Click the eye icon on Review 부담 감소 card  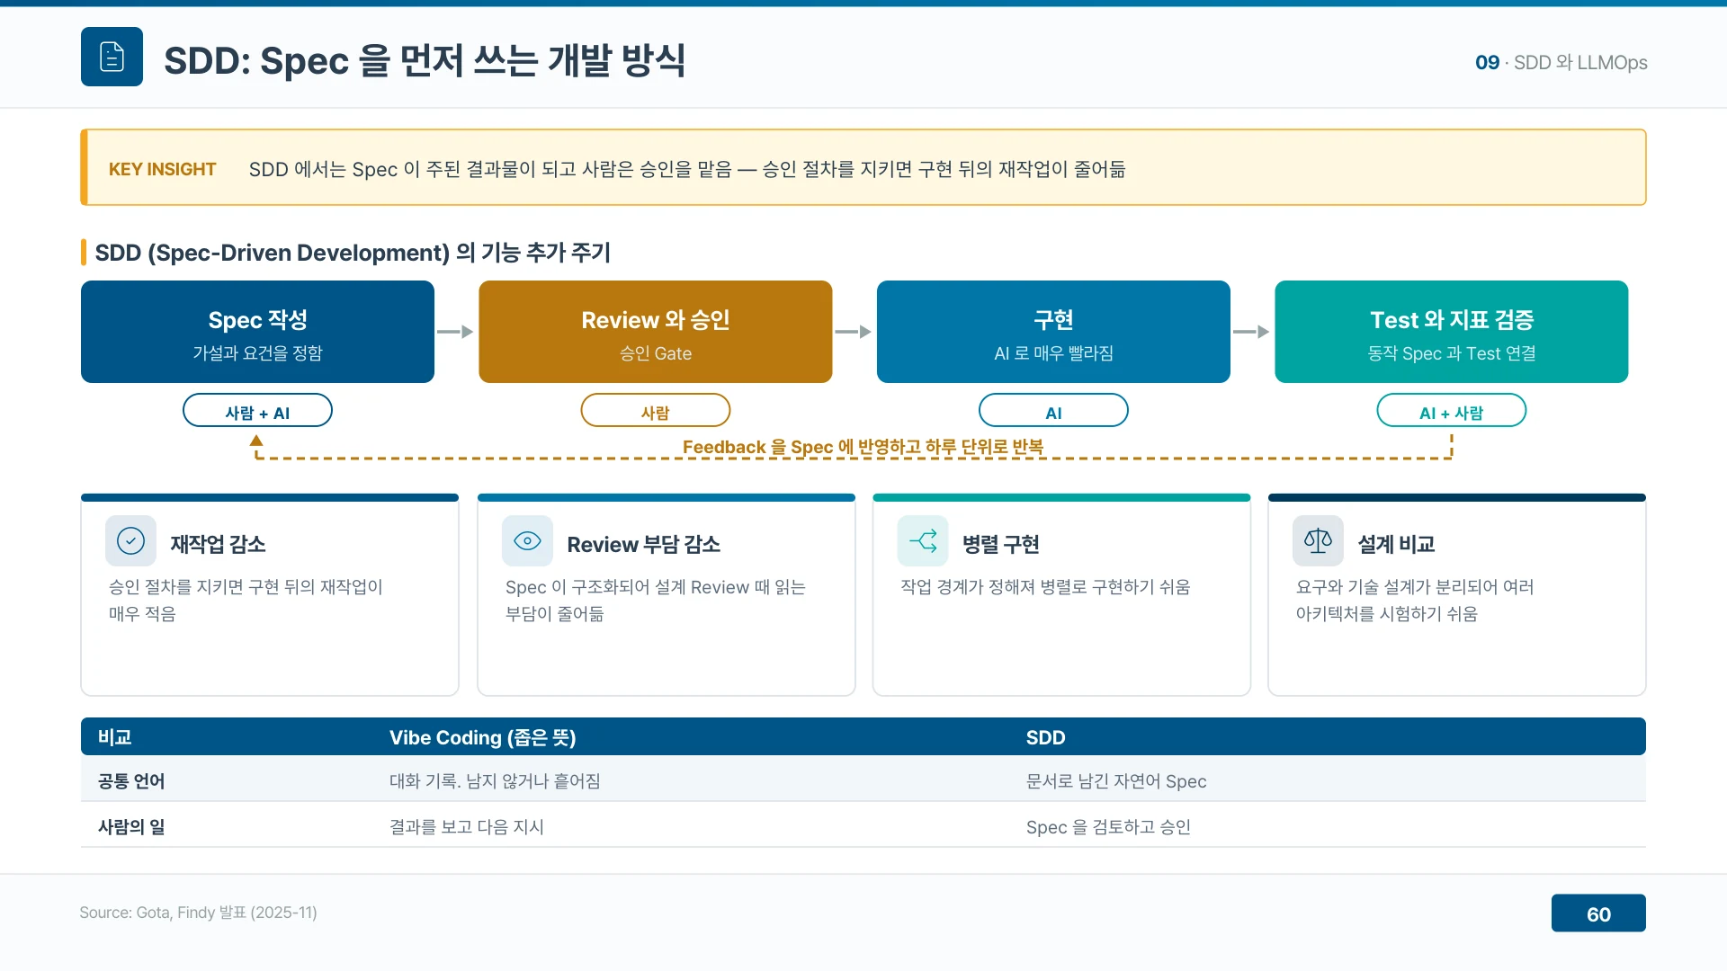(x=527, y=540)
